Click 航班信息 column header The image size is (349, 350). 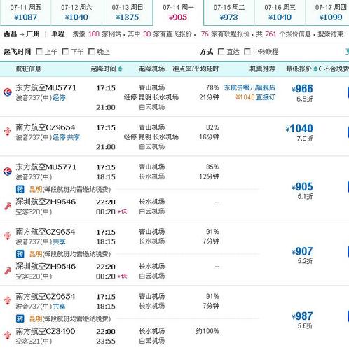pyautogui.click(x=28, y=69)
